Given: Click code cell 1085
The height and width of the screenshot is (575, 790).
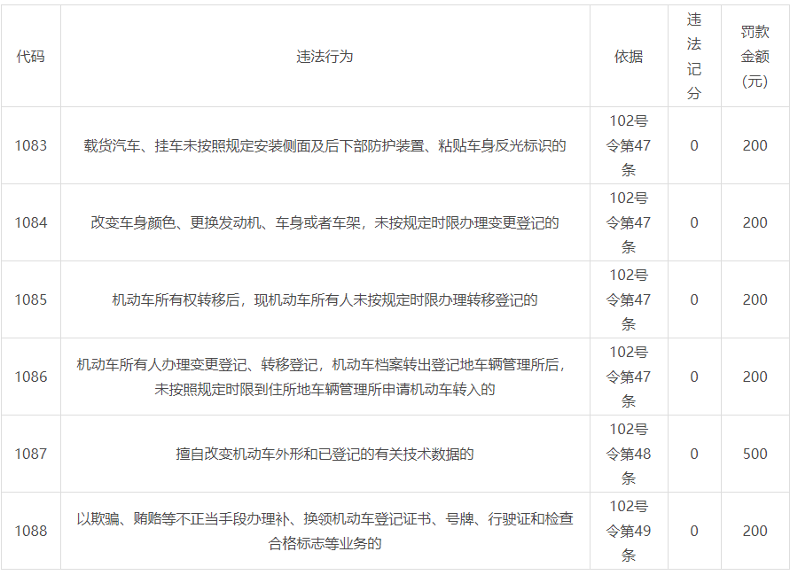Looking at the screenshot, I should (x=30, y=299).
